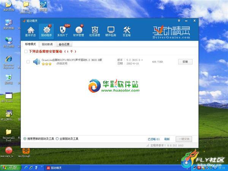Click the blue speaker device icon

[x=36, y=62]
